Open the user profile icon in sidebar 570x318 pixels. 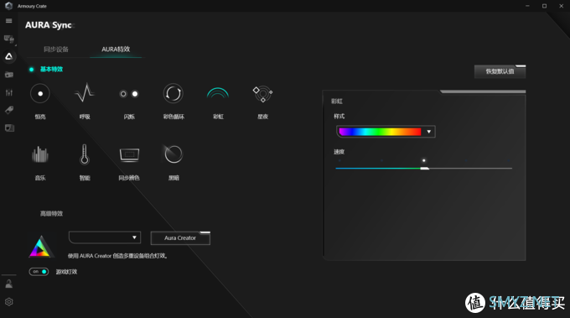[x=8, y=284]
